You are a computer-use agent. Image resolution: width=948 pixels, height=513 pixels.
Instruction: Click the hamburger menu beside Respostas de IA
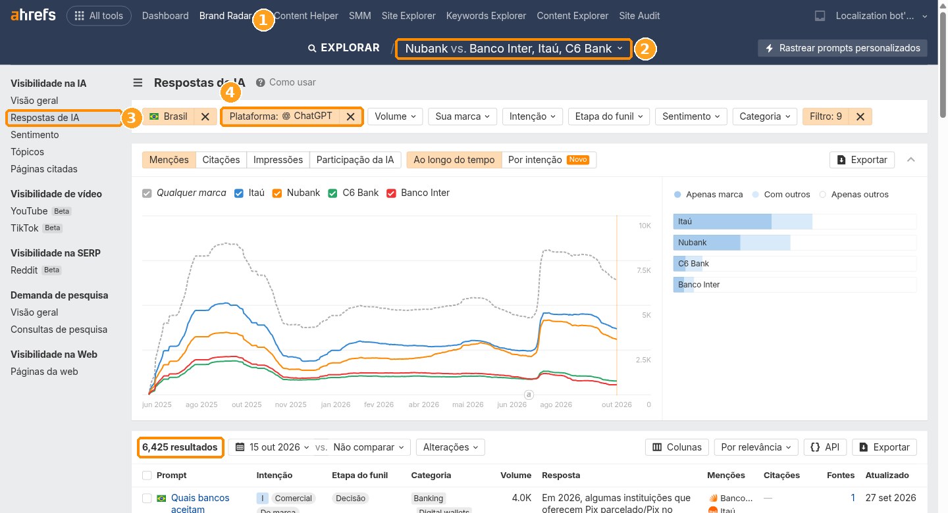coord(138,82)
